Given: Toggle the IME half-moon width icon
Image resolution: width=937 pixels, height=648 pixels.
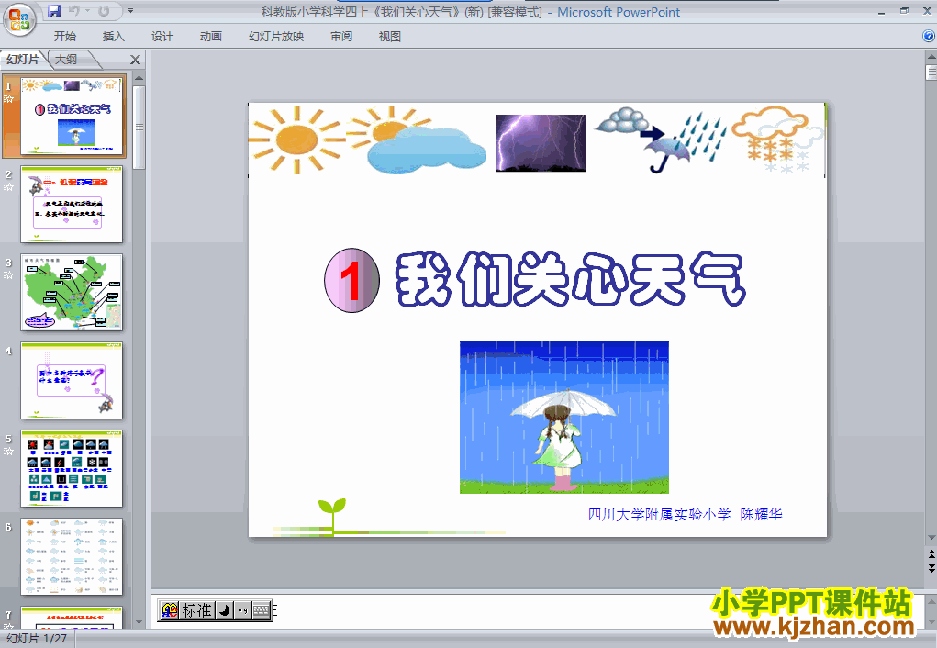Looking at the screenshot, I should (224, 610).
